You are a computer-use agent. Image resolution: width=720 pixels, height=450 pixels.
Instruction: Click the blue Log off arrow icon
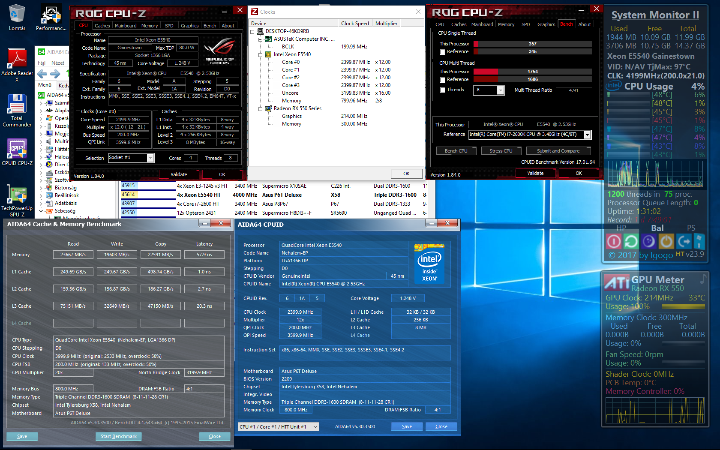(684, 242)
